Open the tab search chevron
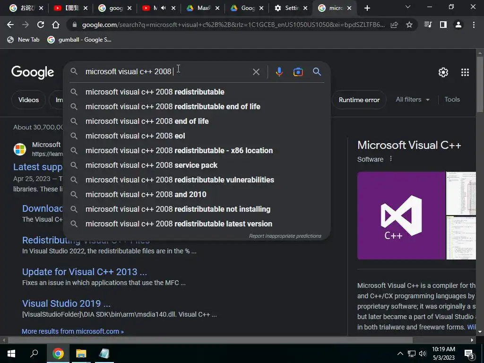Image resolution: width=484 pixels, height=363 pixels. coord(408,7)
